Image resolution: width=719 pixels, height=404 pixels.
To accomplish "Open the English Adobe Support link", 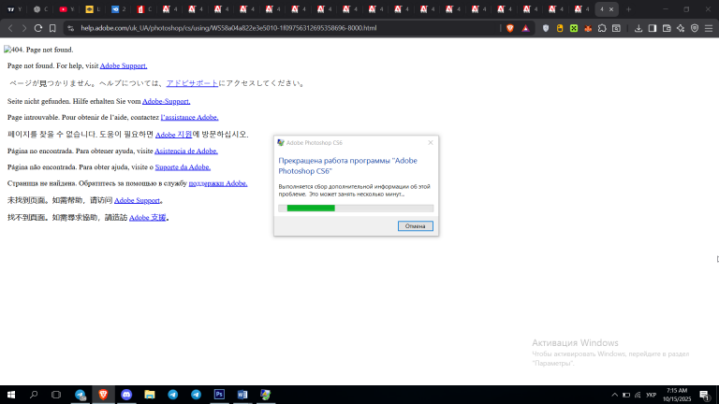I will coord(124,66).
